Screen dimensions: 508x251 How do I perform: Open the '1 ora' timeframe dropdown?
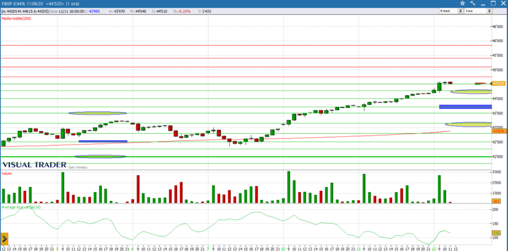pyautogui.click(x=489, y=11)
